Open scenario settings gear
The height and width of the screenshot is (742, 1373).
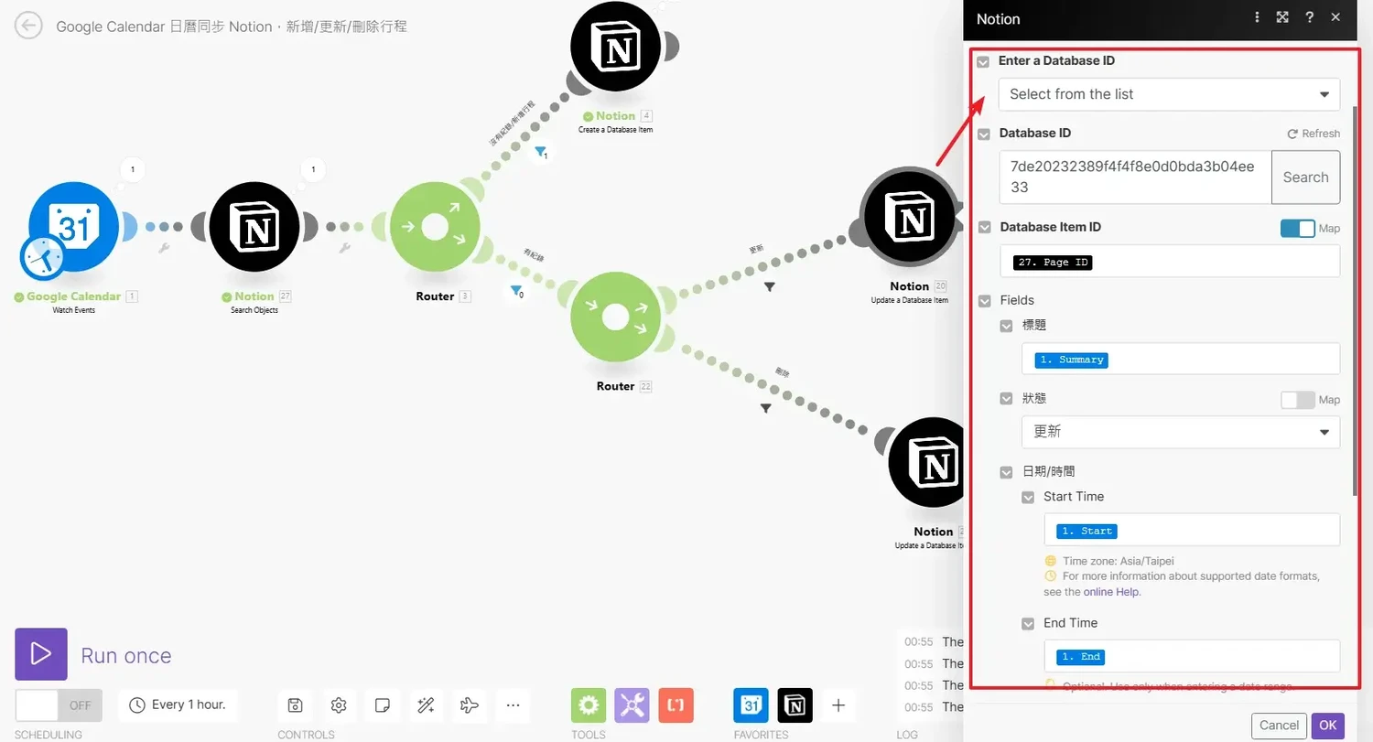point(339,704)
